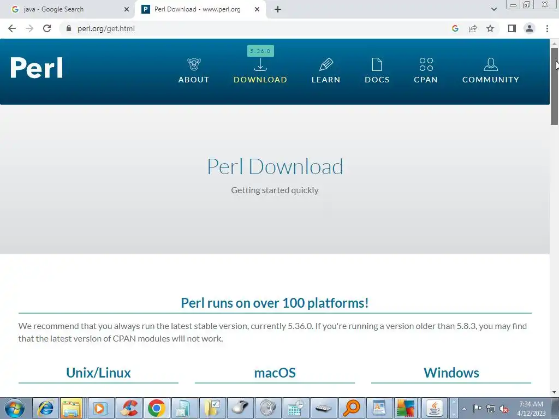Open the LEARN menu label
Screen dimensions: 559x419
coord(326,80)
